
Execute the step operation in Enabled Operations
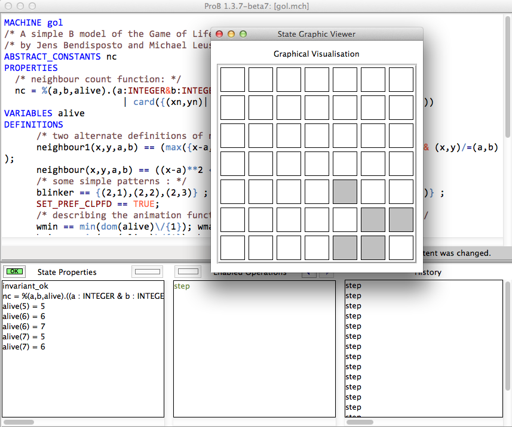click(x=182, y=286)
